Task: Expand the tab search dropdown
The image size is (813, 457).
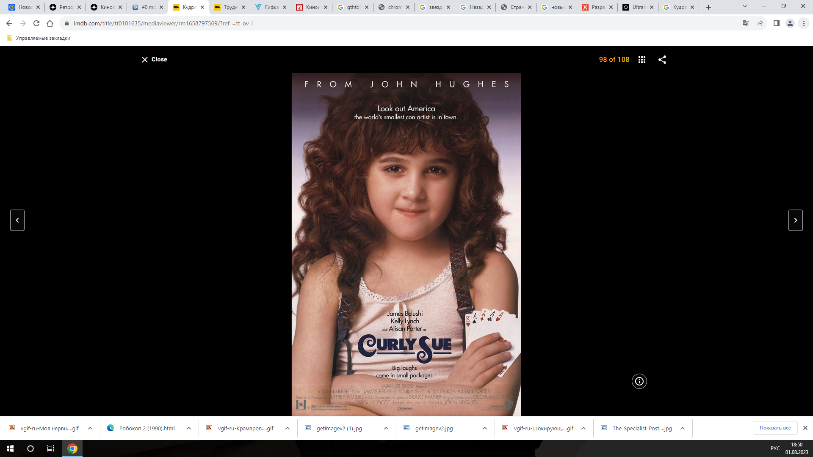Action: click(x=745, y=6)
